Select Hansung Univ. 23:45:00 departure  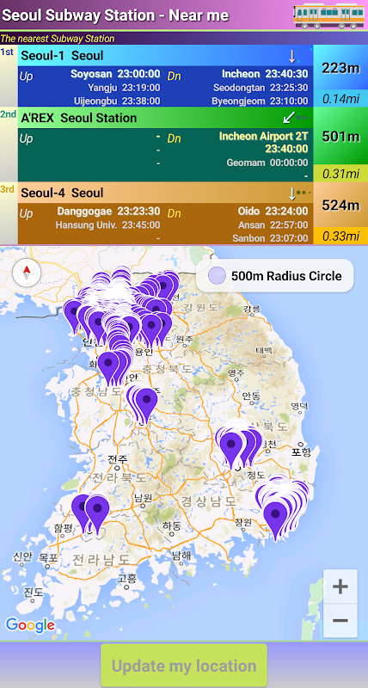107,225
